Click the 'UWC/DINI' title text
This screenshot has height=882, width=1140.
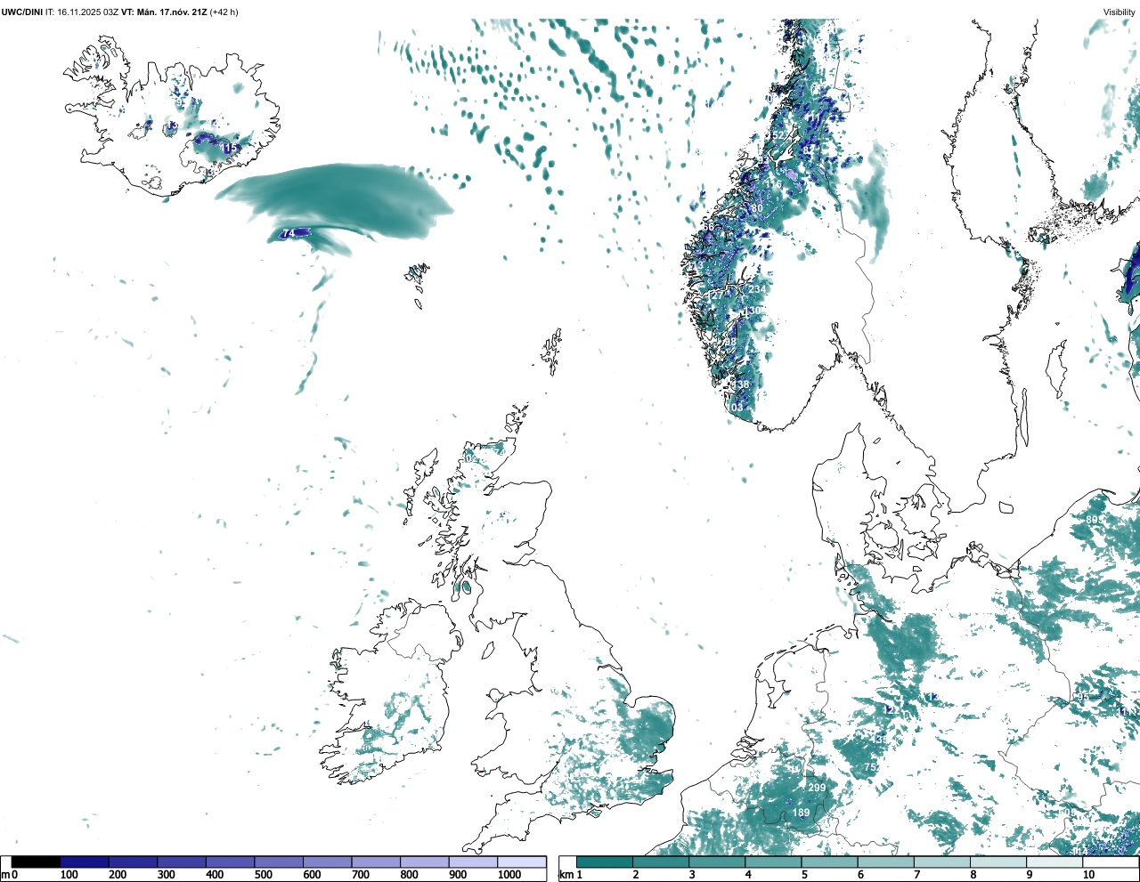pyautogui.click(x=22, y=12)
